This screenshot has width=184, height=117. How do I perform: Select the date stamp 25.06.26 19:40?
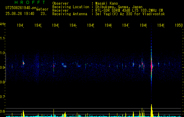(20, 14)
